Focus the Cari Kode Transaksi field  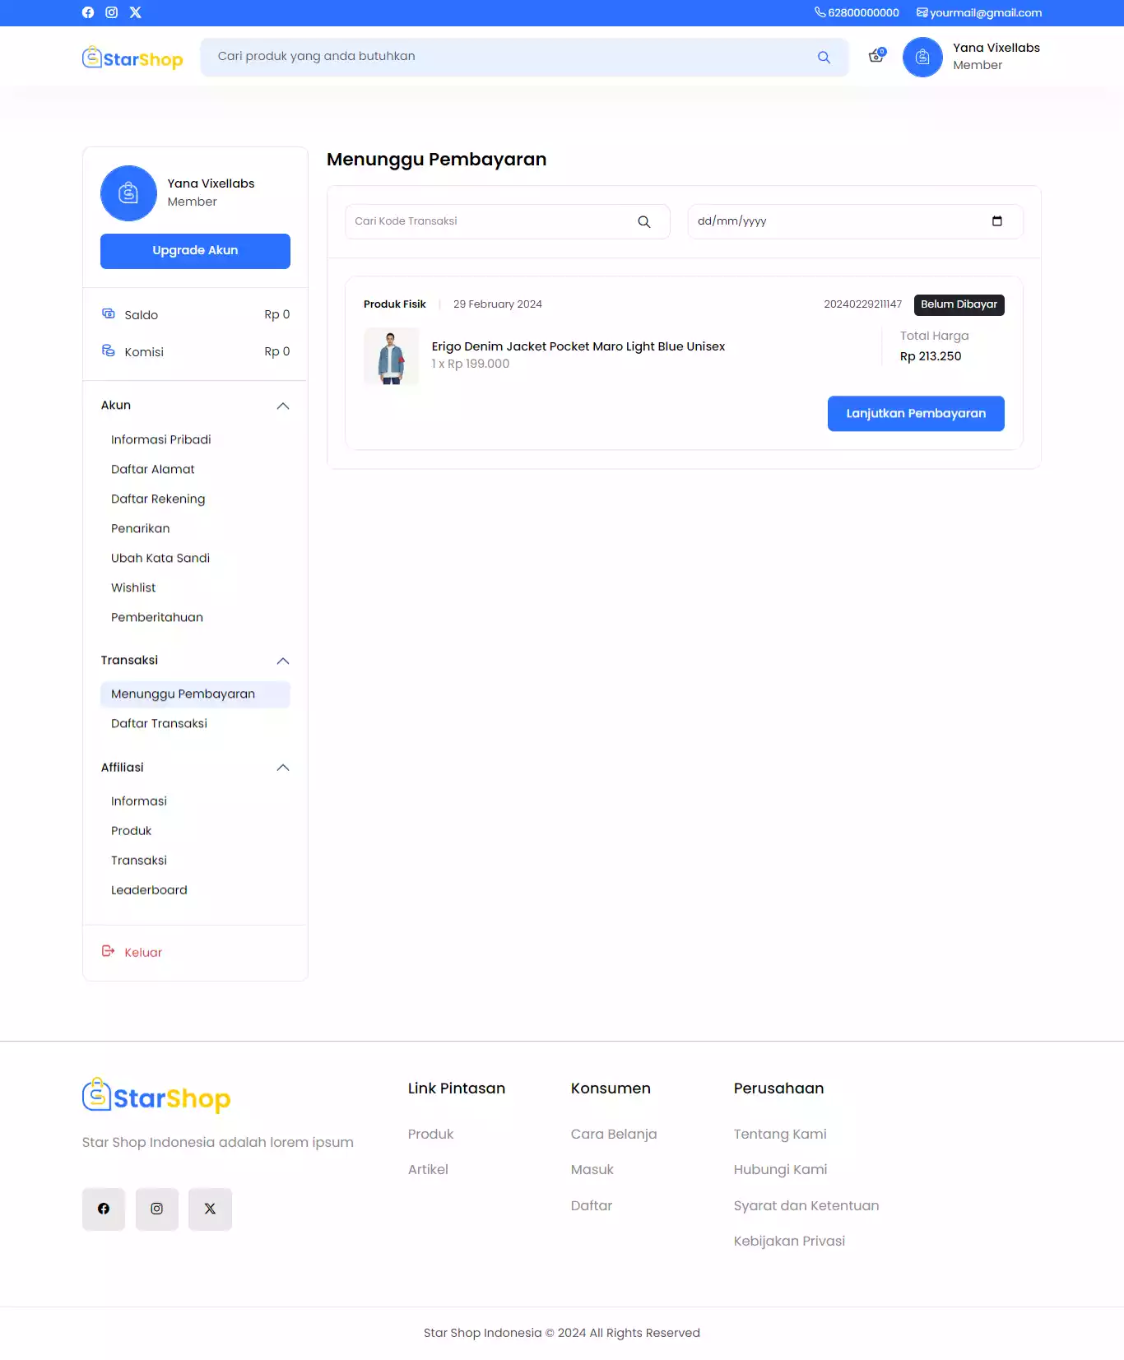(x=490, y=221)
